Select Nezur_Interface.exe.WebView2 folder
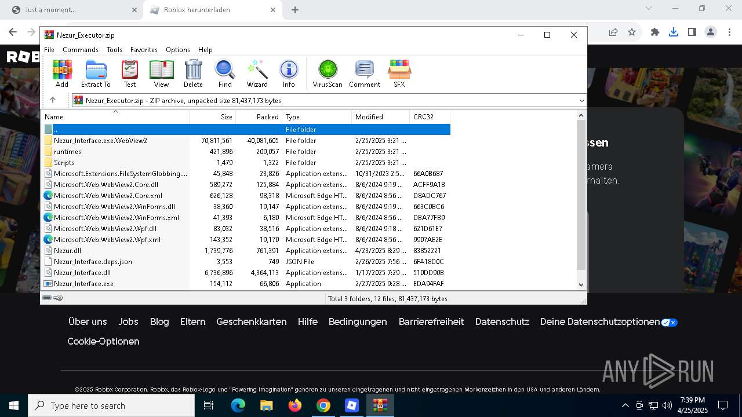This screenshot has height=417, width=742. (246, 141)
